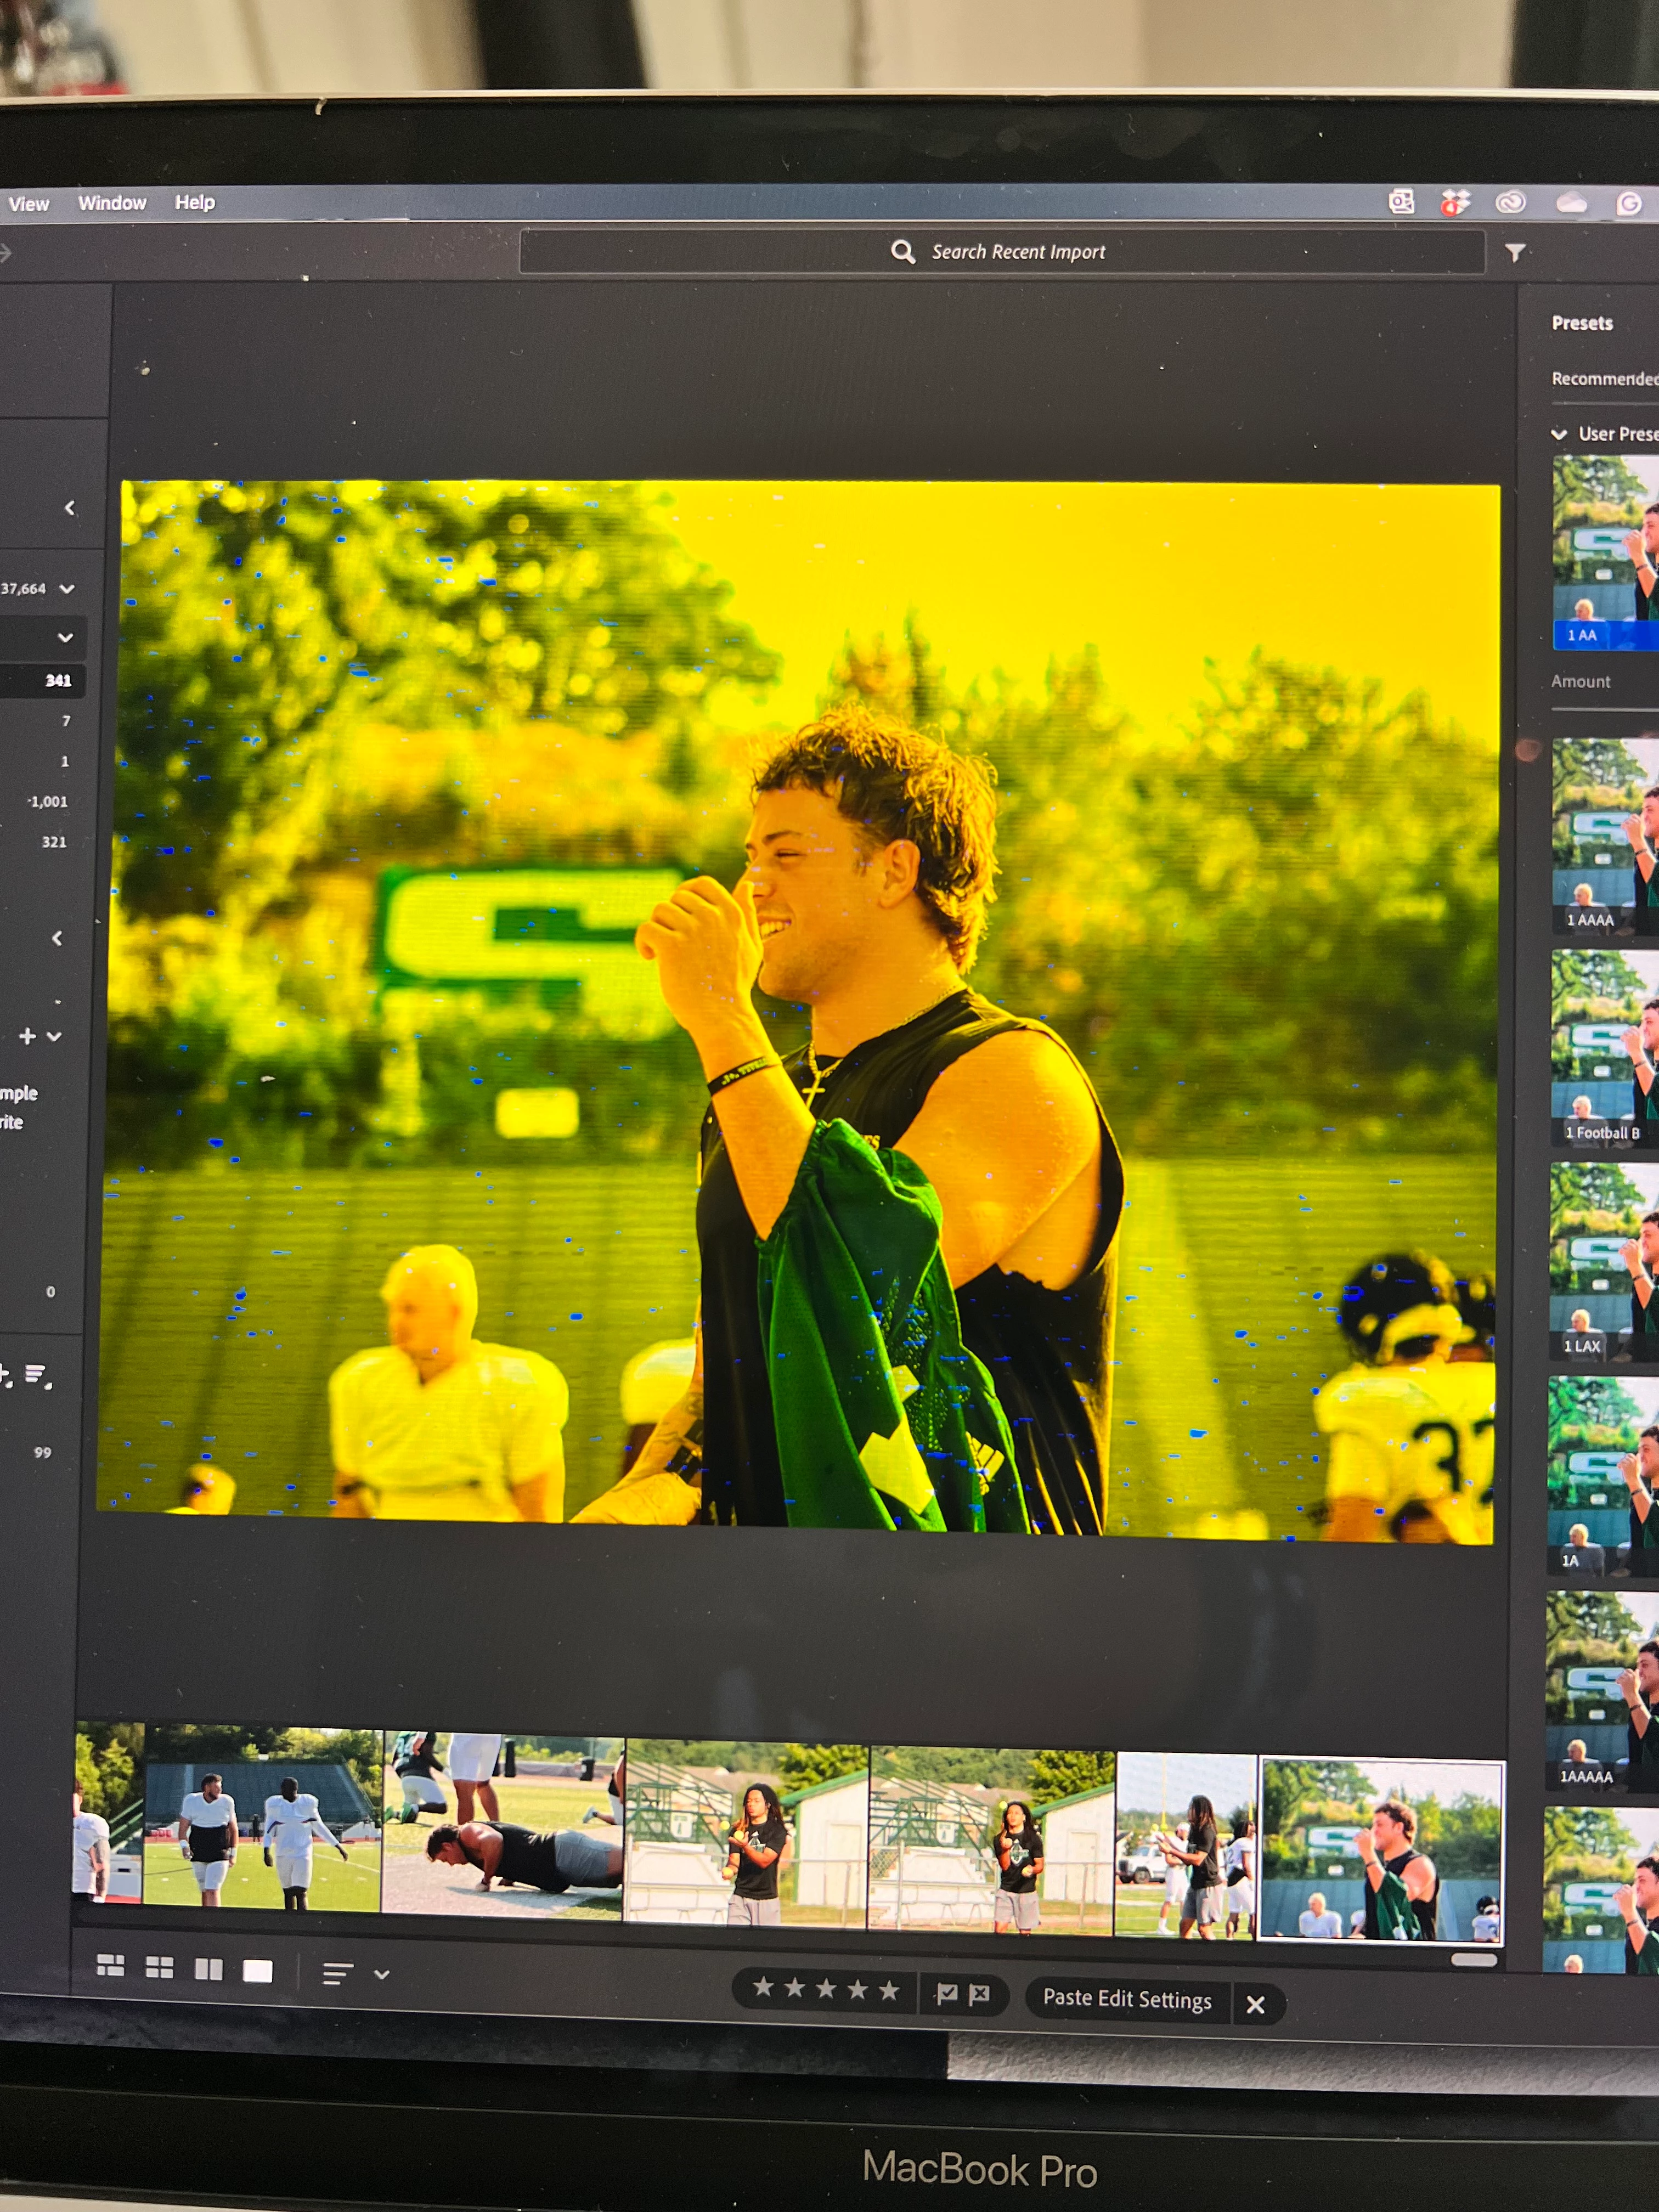
Task: Open Creative Cloud menu bar icon
Action: point(1510,203)
